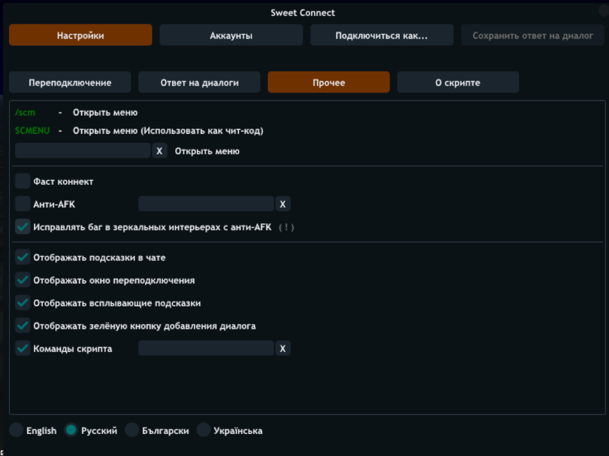Disable Отображать подсказки в чате
This screenshot has width=609, height=456.
(x=23, y=258)
